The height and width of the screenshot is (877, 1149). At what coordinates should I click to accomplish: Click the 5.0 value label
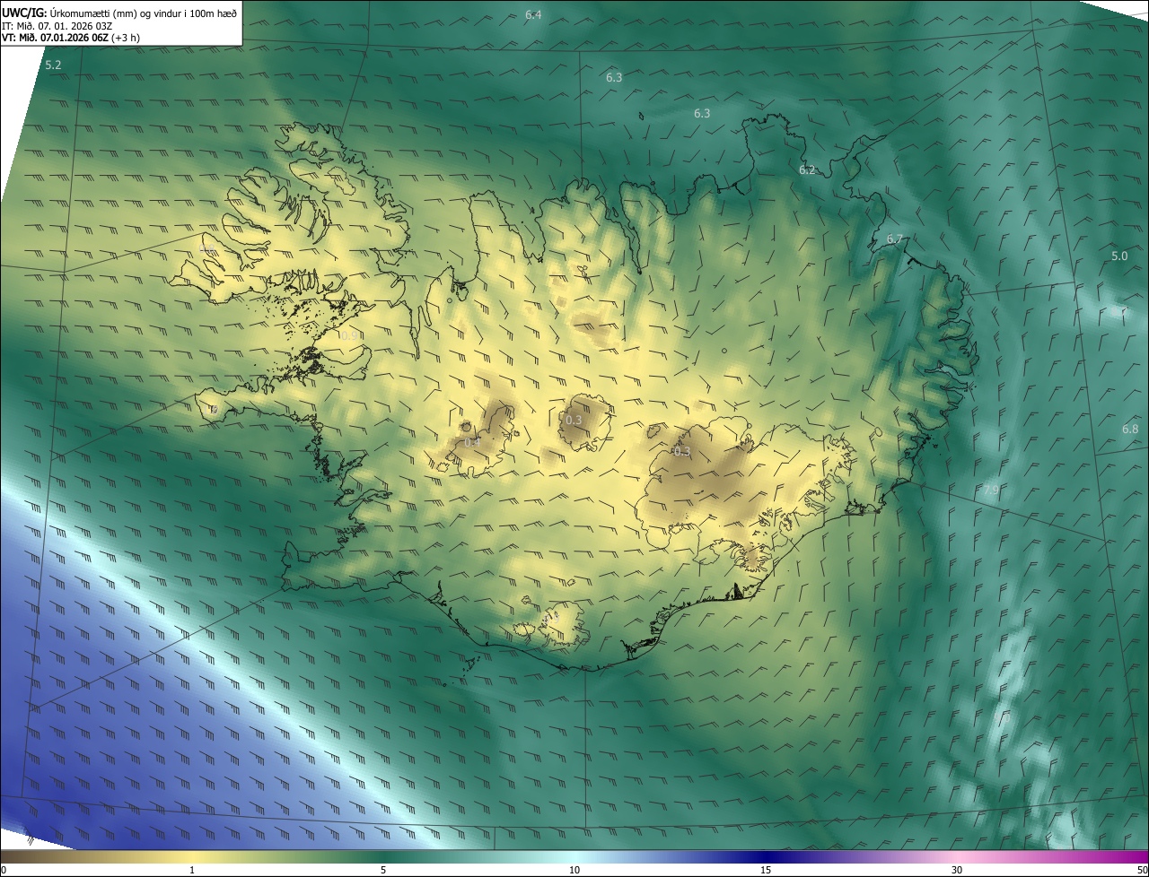[1119, 256]
